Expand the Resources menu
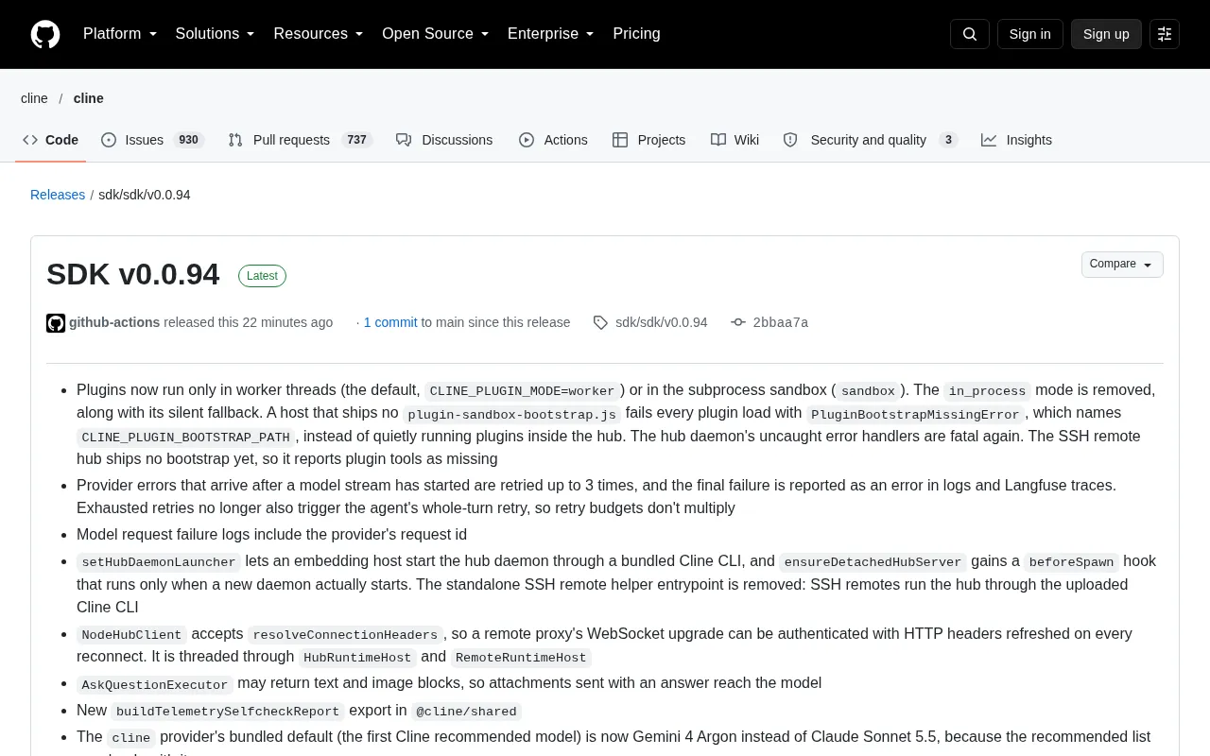Image resolution: width=1210 pixels, height=756 pixels. [x=319, y=34]
